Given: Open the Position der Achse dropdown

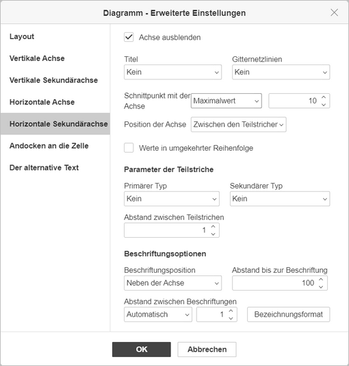Looking at the screenshot, I should [239, 125].
